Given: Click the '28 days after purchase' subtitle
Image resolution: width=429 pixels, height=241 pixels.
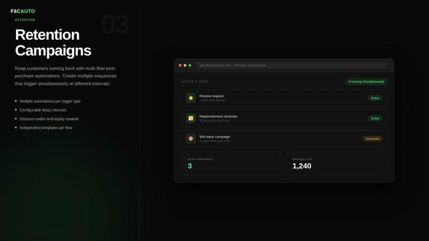Looking at the screenshot, I should 214,120.
